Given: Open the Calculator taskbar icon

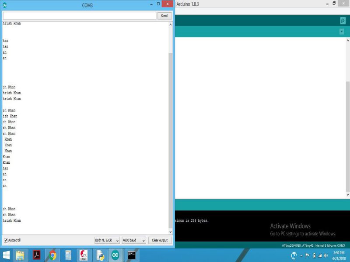Looking at the screenshot, I should coord(68,255).
